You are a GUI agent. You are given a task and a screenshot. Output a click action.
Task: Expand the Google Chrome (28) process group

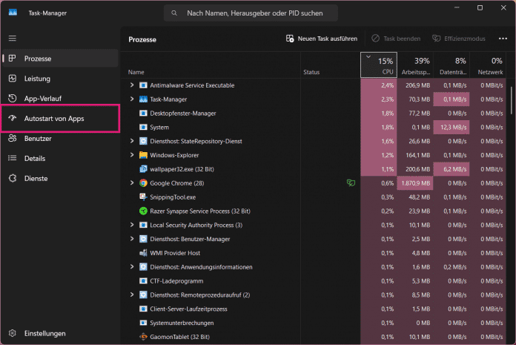click(132, 183)
